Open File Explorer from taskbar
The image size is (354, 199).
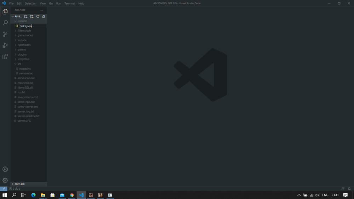pos(43,195)
